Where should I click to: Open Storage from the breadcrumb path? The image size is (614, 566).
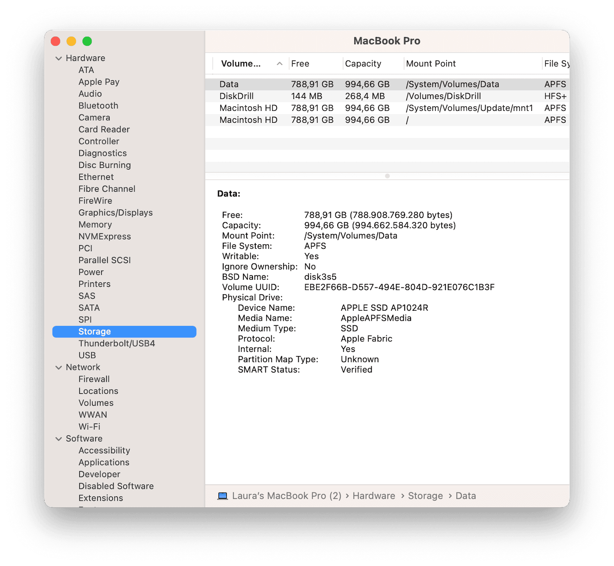click(425, 495)
